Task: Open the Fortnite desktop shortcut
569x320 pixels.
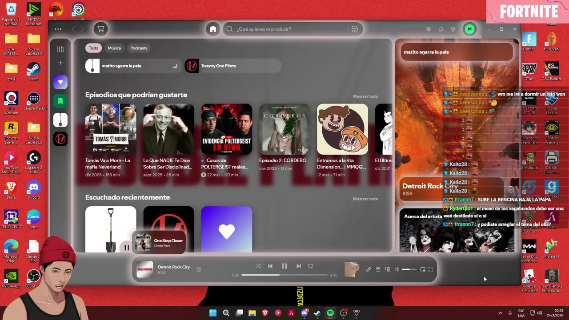Action: click(529, 42)
